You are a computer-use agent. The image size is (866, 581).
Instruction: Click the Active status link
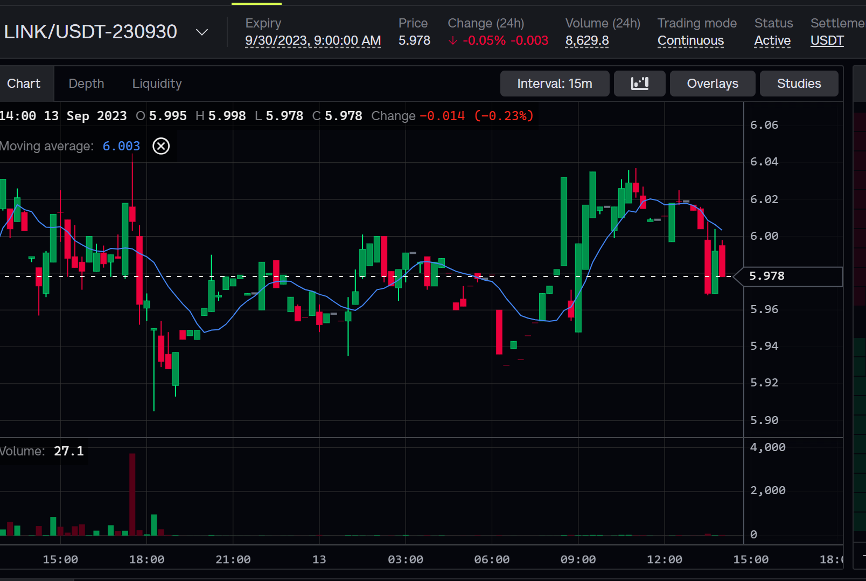pyautogui.click(x=772, y=40)
